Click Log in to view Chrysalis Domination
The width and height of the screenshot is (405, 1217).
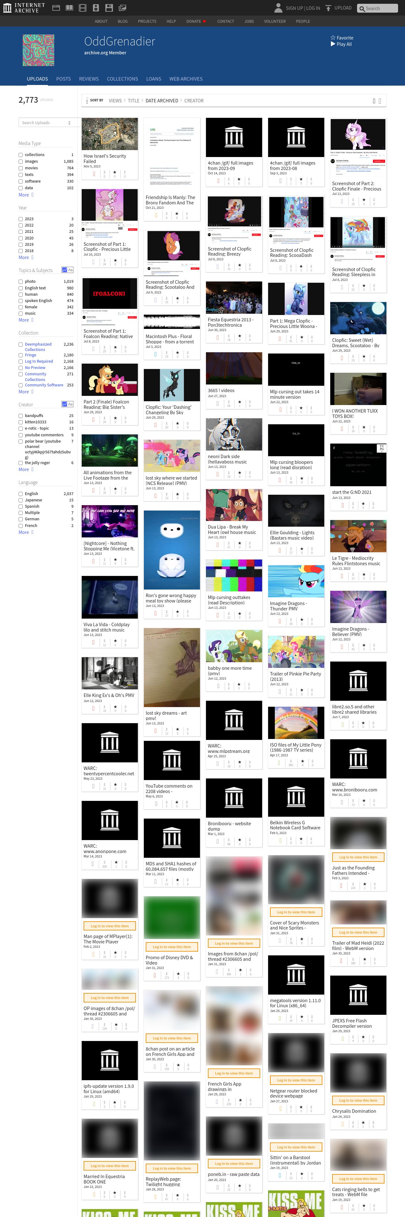coord(358,1100)
